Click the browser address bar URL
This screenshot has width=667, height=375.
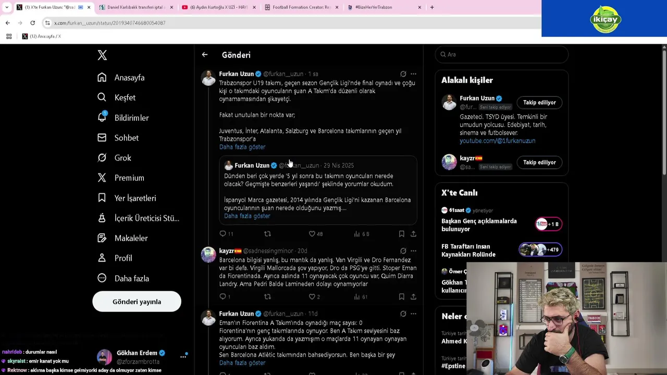109,23
